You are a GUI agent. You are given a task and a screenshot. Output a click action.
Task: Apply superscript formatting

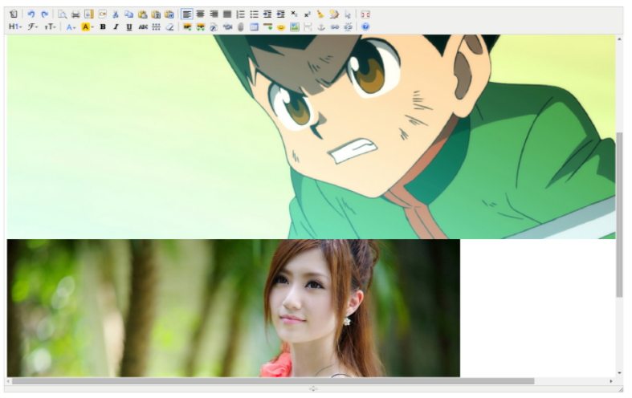point(308,14)
